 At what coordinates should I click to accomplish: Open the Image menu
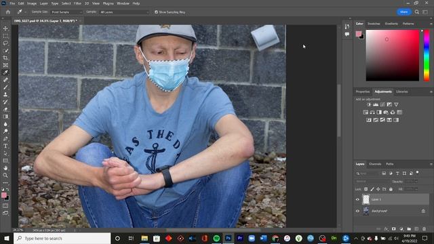pos(32,3)
